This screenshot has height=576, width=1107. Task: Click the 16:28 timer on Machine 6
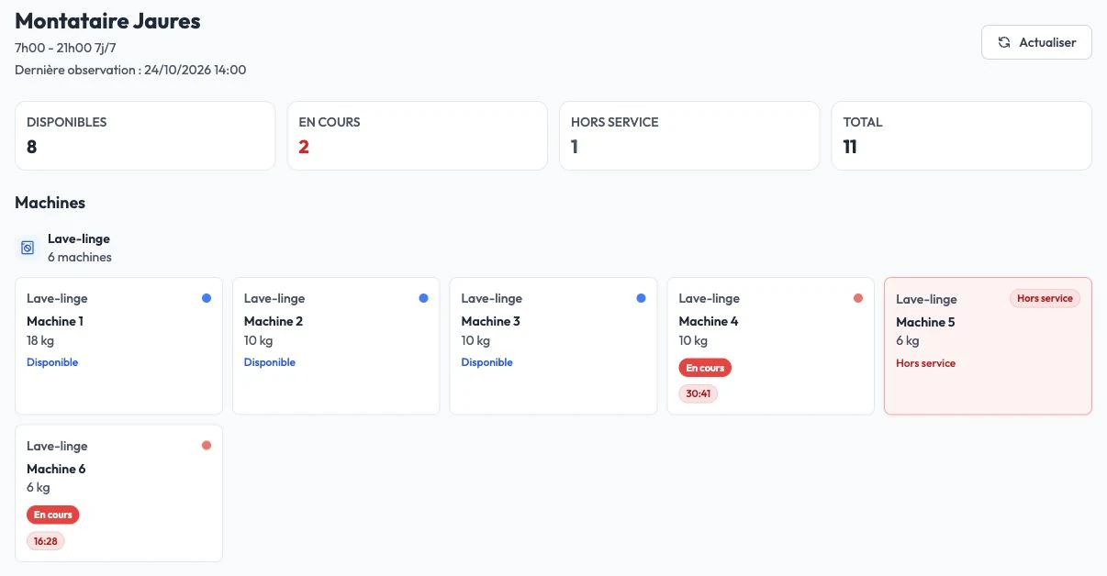coord(46,541)
